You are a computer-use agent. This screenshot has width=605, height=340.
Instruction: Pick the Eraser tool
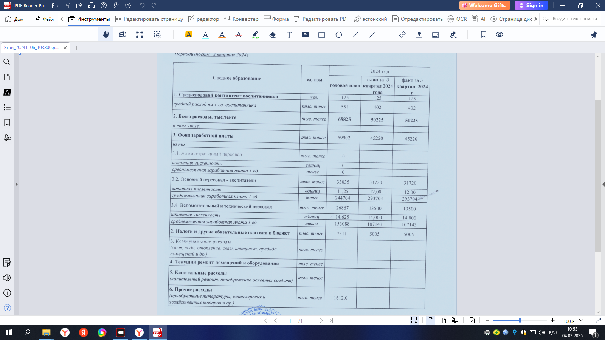272,35
